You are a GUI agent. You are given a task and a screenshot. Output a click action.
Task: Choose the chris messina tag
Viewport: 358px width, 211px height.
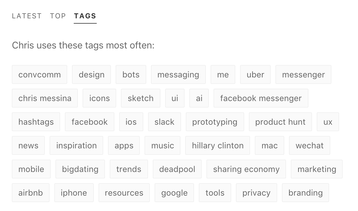(x=45, y=98)
